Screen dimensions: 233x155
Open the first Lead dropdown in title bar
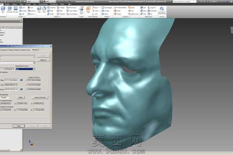(39, 1)
